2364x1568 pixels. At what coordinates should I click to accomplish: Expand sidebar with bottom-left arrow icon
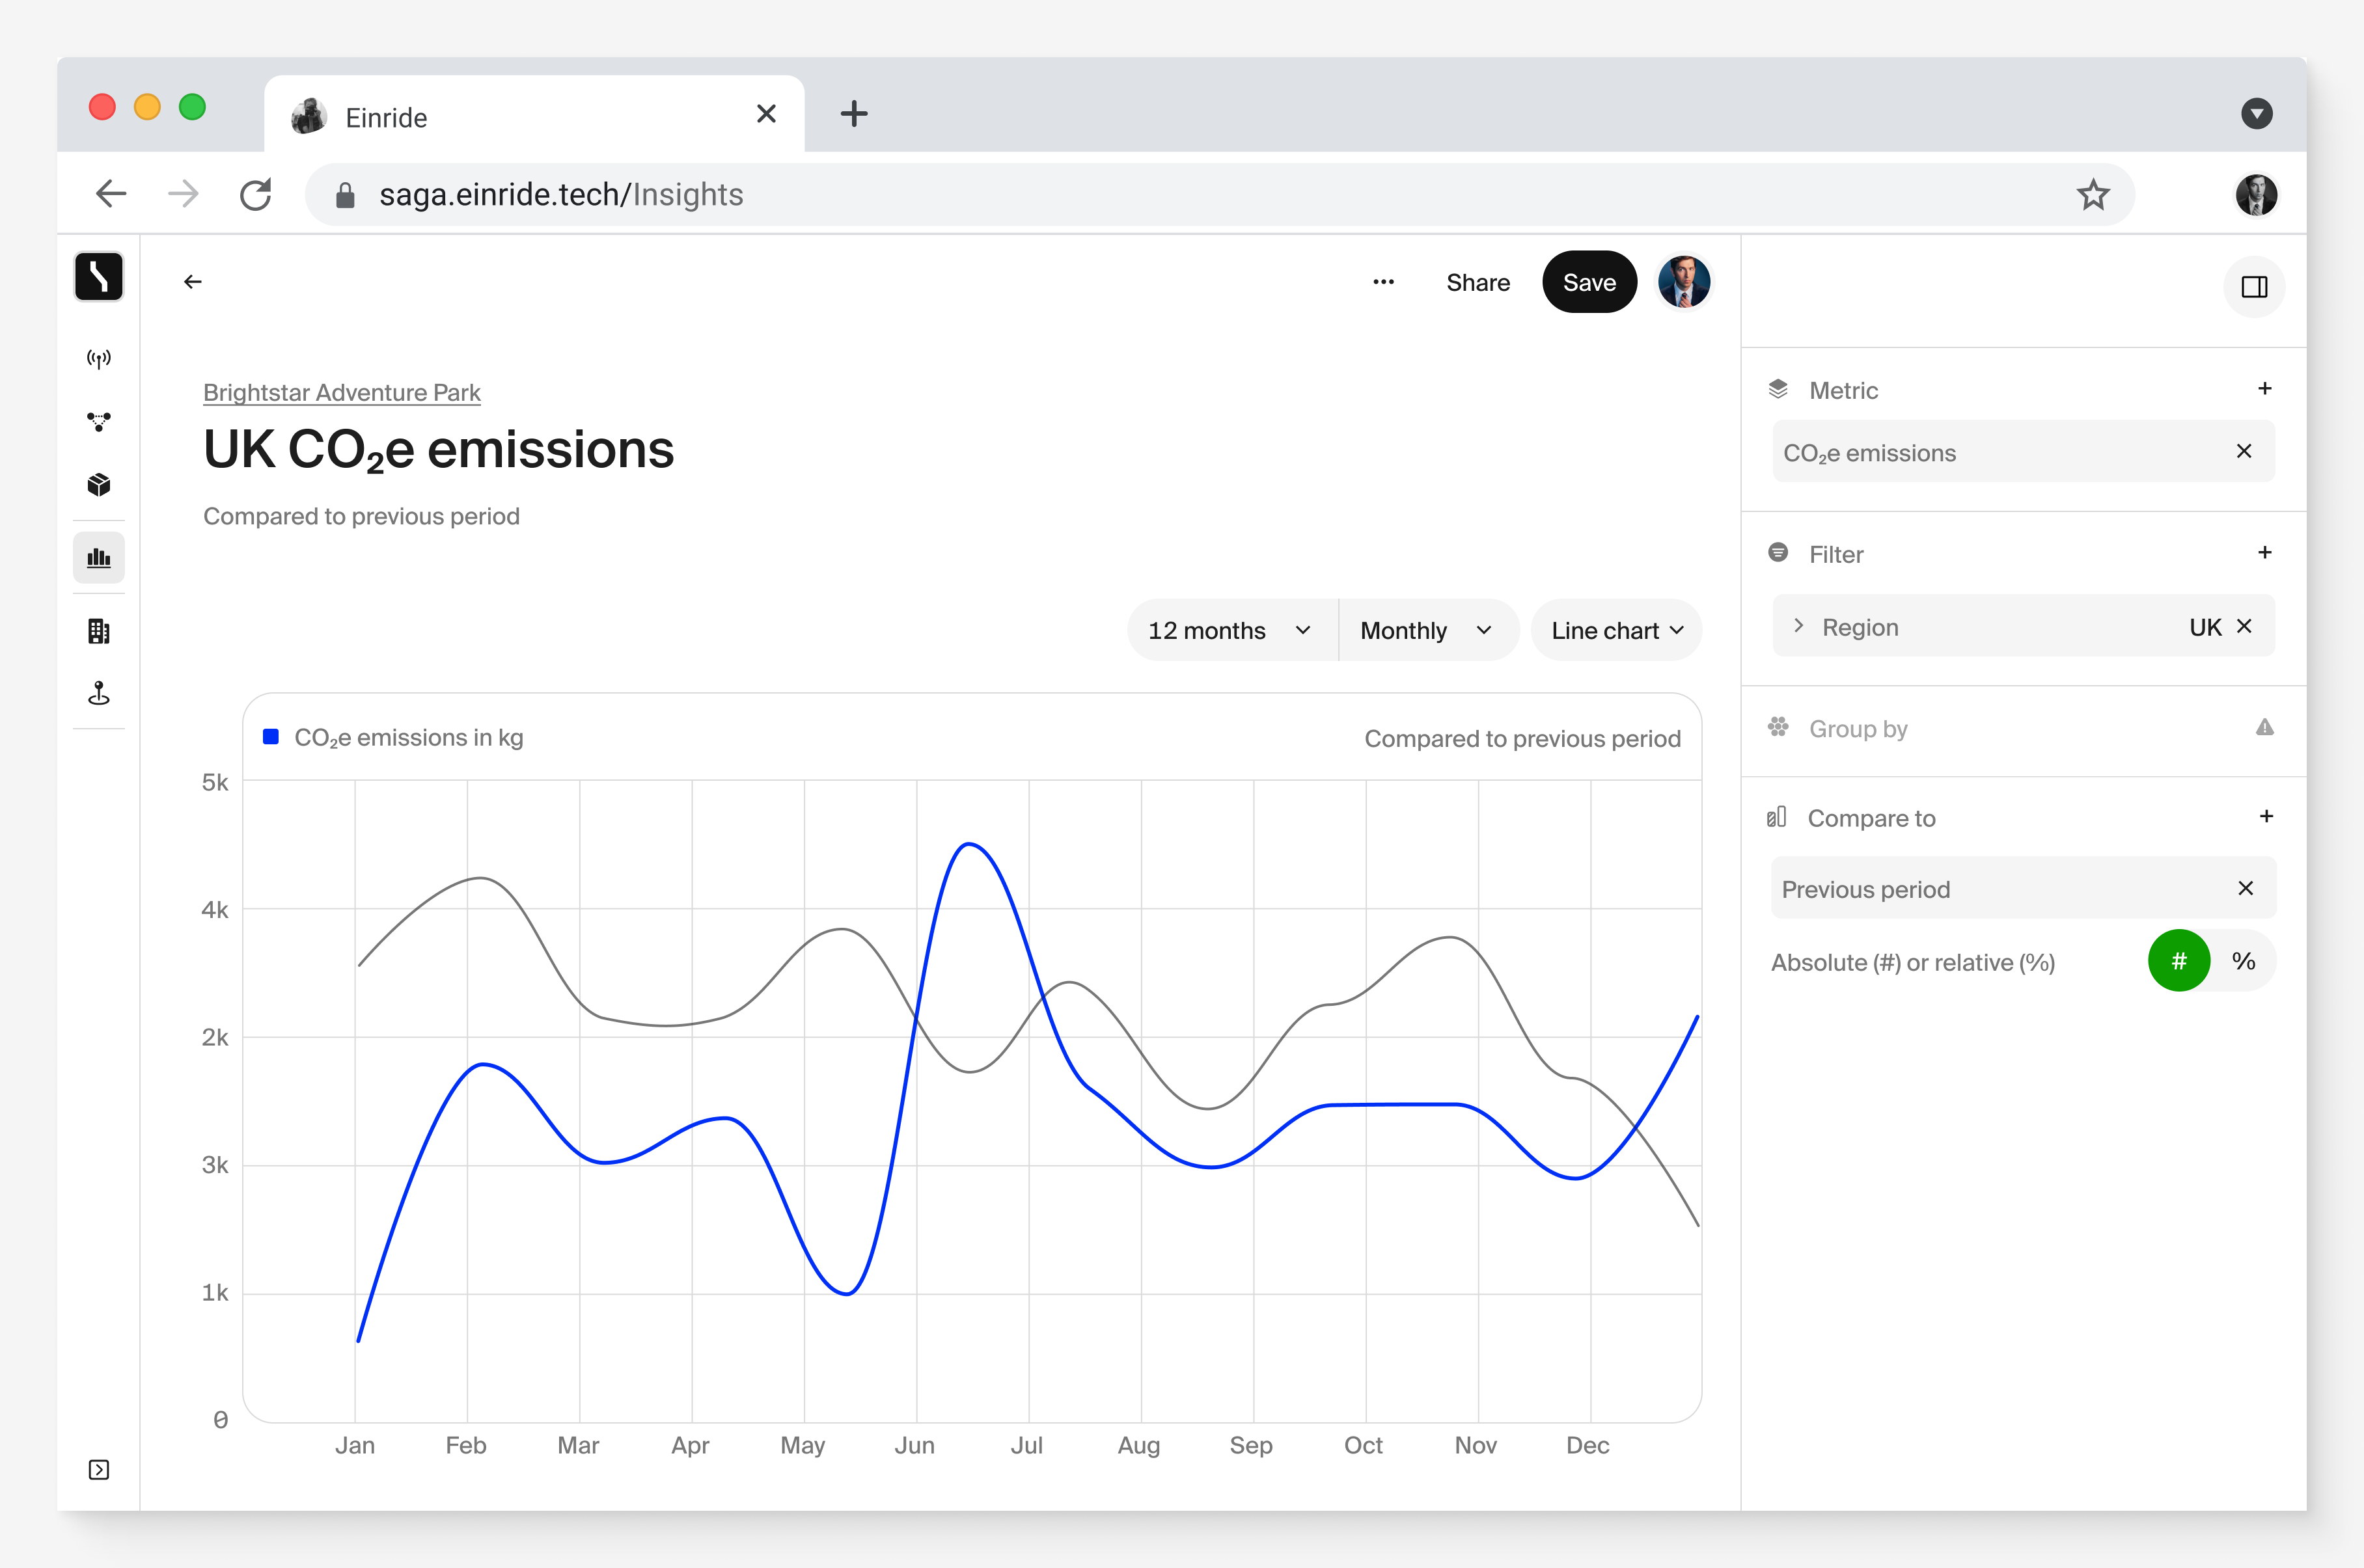coord(98,1469)
